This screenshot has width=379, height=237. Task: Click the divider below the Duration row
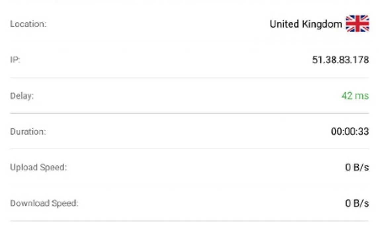coord(189,149)
